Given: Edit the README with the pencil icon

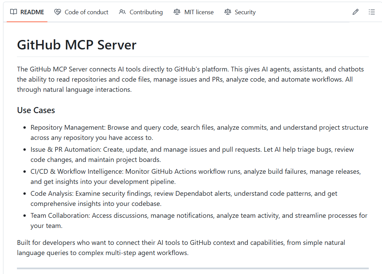Looking at the screenshot, I should (x=356, y=12).
